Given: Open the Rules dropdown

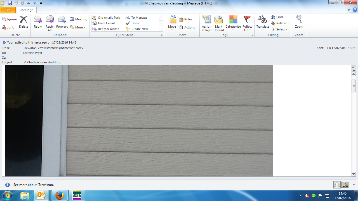Looking at the screenshot, I should click(x=187, y=19).
